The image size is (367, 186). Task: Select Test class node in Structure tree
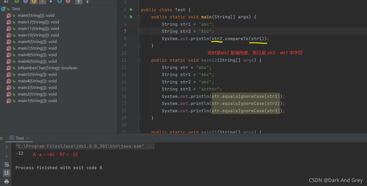16,9
